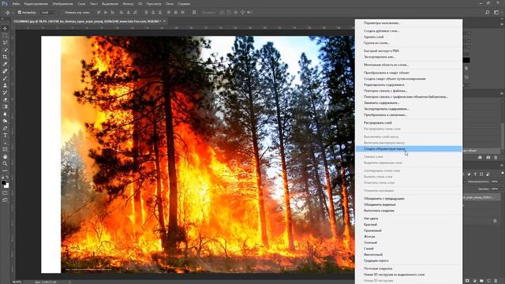The width and height of the screenshot is (505, 284).
Task: Open the Изображение menu
Action: coord(63,4)
